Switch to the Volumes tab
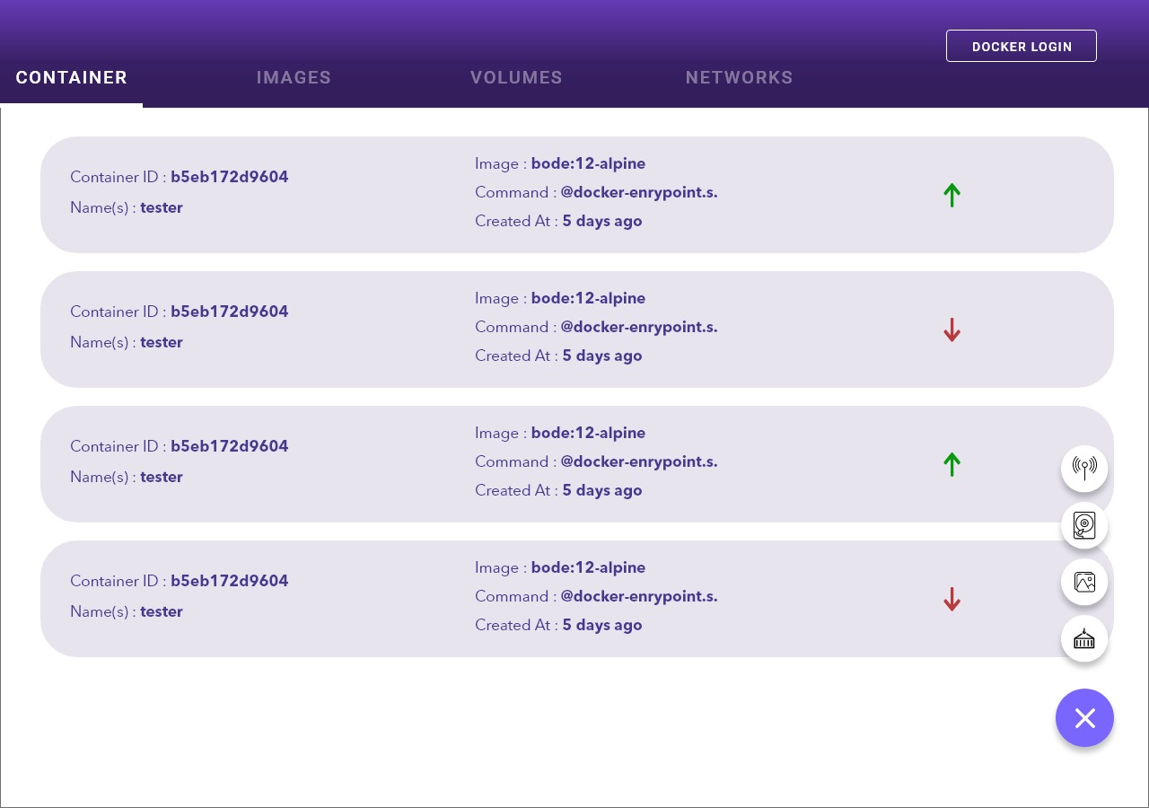The image size is (1149, 808). pos(516,78)
